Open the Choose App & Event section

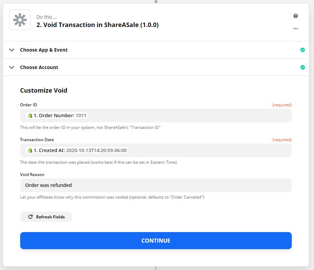pyautogui.click(x=156, y=50)
